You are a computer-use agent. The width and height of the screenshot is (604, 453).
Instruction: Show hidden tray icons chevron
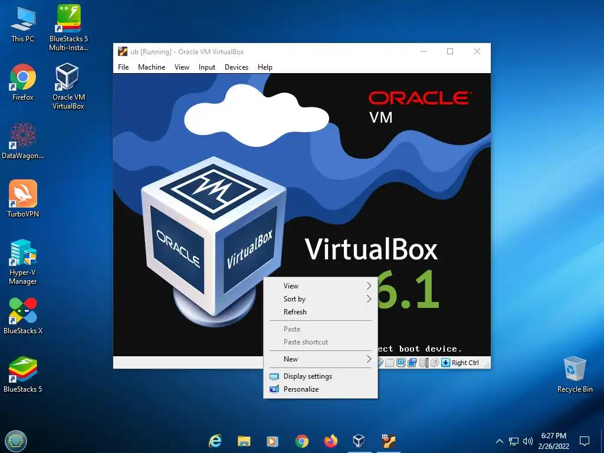(499, 441)
